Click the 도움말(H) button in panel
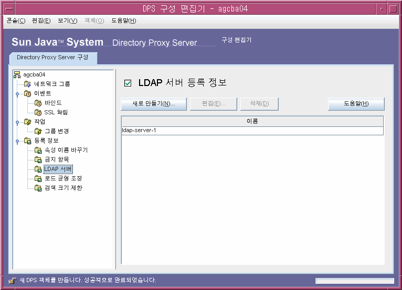 click(x=356, y=104)
